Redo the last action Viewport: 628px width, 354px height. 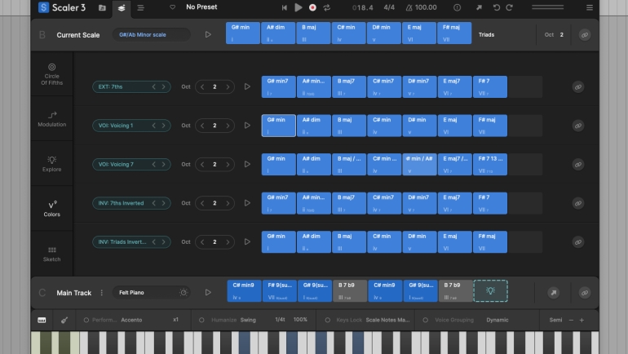click(x=509, y=7)
